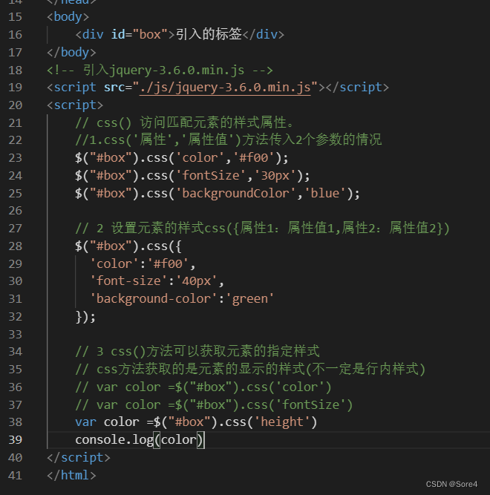
Task: Click the closing html tag on line 41
Action: pyautogui.click(x=71, y=476)
